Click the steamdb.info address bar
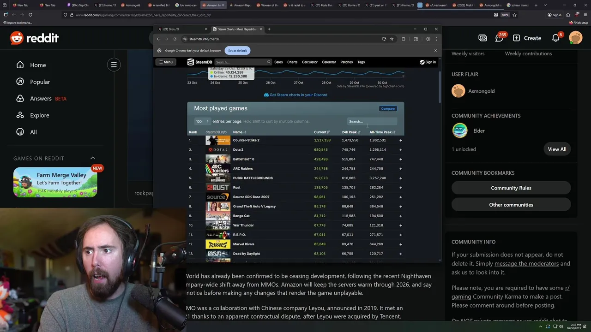Image resolution: width=591 pixels, height=332 pixels. pyautogui.click(x=282, y=39)
